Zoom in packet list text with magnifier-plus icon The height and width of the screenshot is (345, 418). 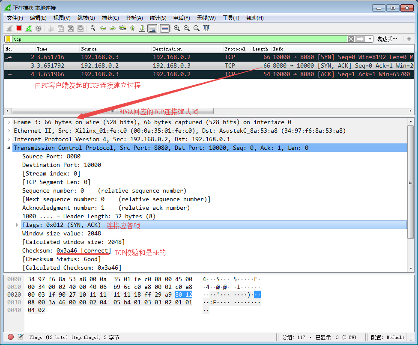pos(176,28)
